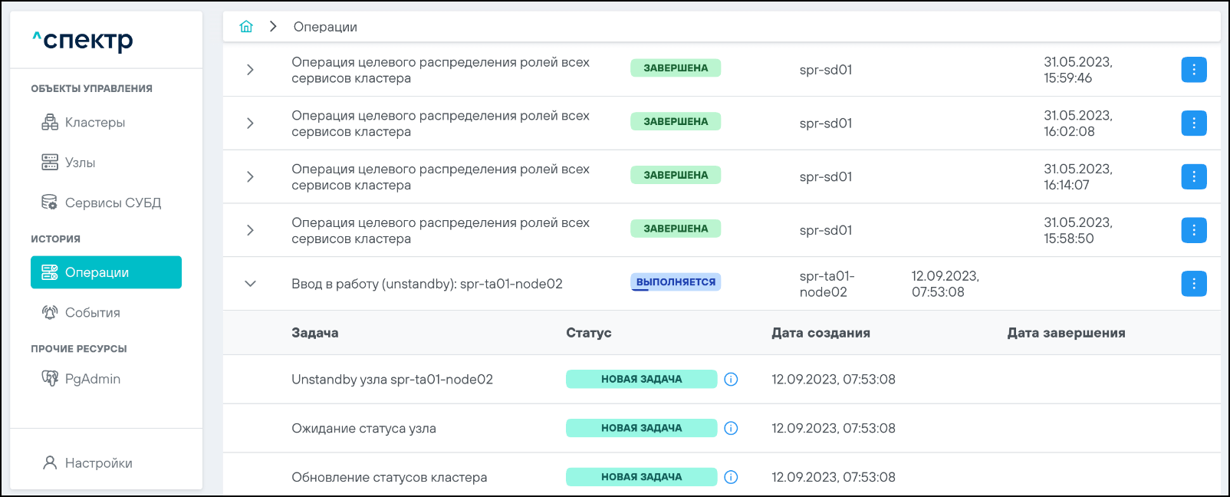1230x497 pixels.
Task: Open the Кластеры section in the sidebar
Action: point(94,123)
